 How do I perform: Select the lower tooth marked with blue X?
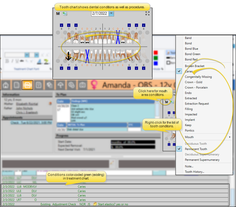point(87,56)
